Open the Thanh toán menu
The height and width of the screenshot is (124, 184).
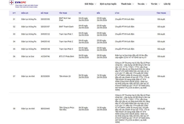coord(126,4)
